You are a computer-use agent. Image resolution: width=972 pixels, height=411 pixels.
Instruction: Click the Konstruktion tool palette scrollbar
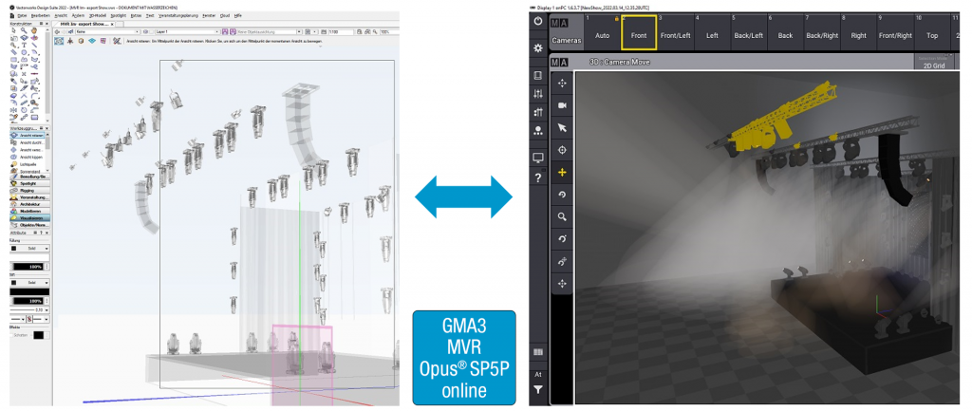[x=47, y=72]
